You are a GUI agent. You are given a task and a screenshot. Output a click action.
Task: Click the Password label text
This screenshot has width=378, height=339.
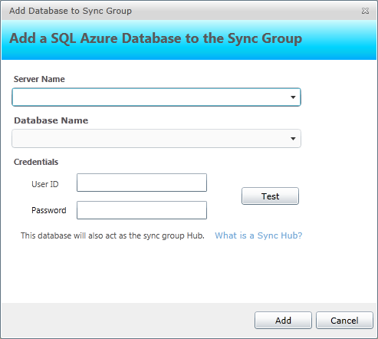pos(49,210)
